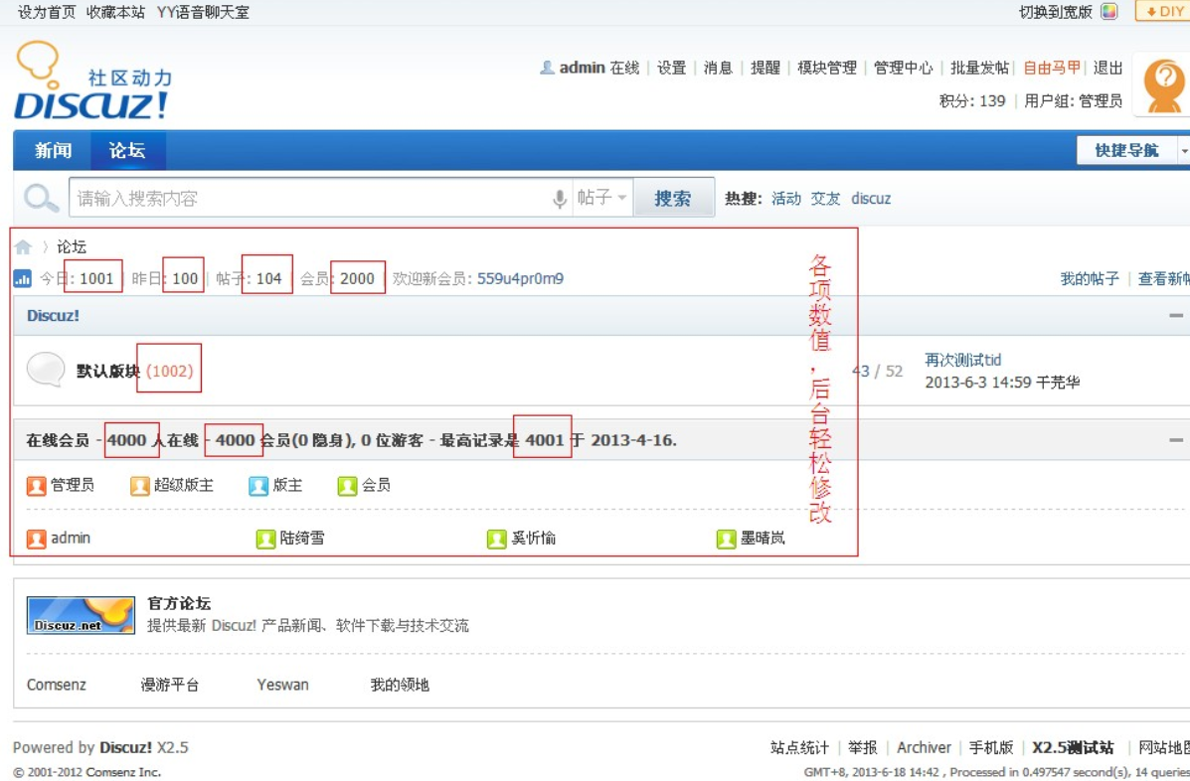Click 设为首页 link
This screenshot has width=1190, height=781.
click(x=47, y=12)
